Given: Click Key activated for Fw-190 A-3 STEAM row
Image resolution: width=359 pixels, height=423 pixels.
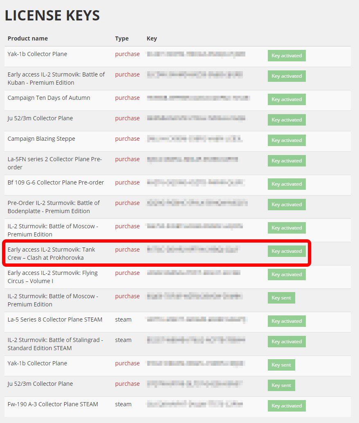Looking at the screenshot, I should [x=287, y=406].
